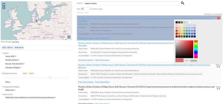Collapse the Author filter section

point(2,53)
